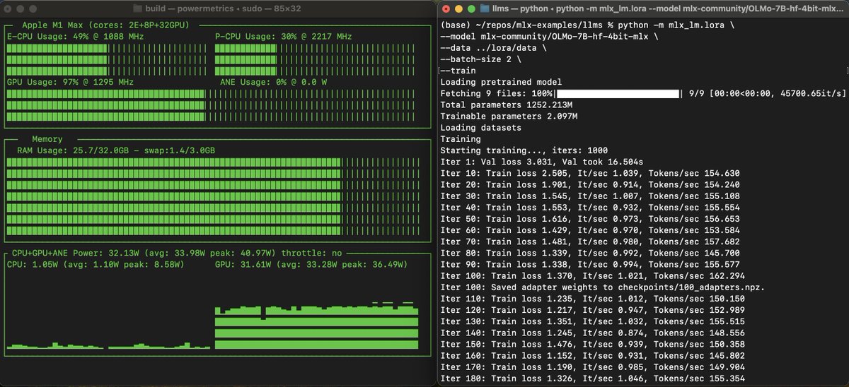Click the GPU usage bar gauge
The height and width of the screenshot is (387, 849).
point(211,105)
